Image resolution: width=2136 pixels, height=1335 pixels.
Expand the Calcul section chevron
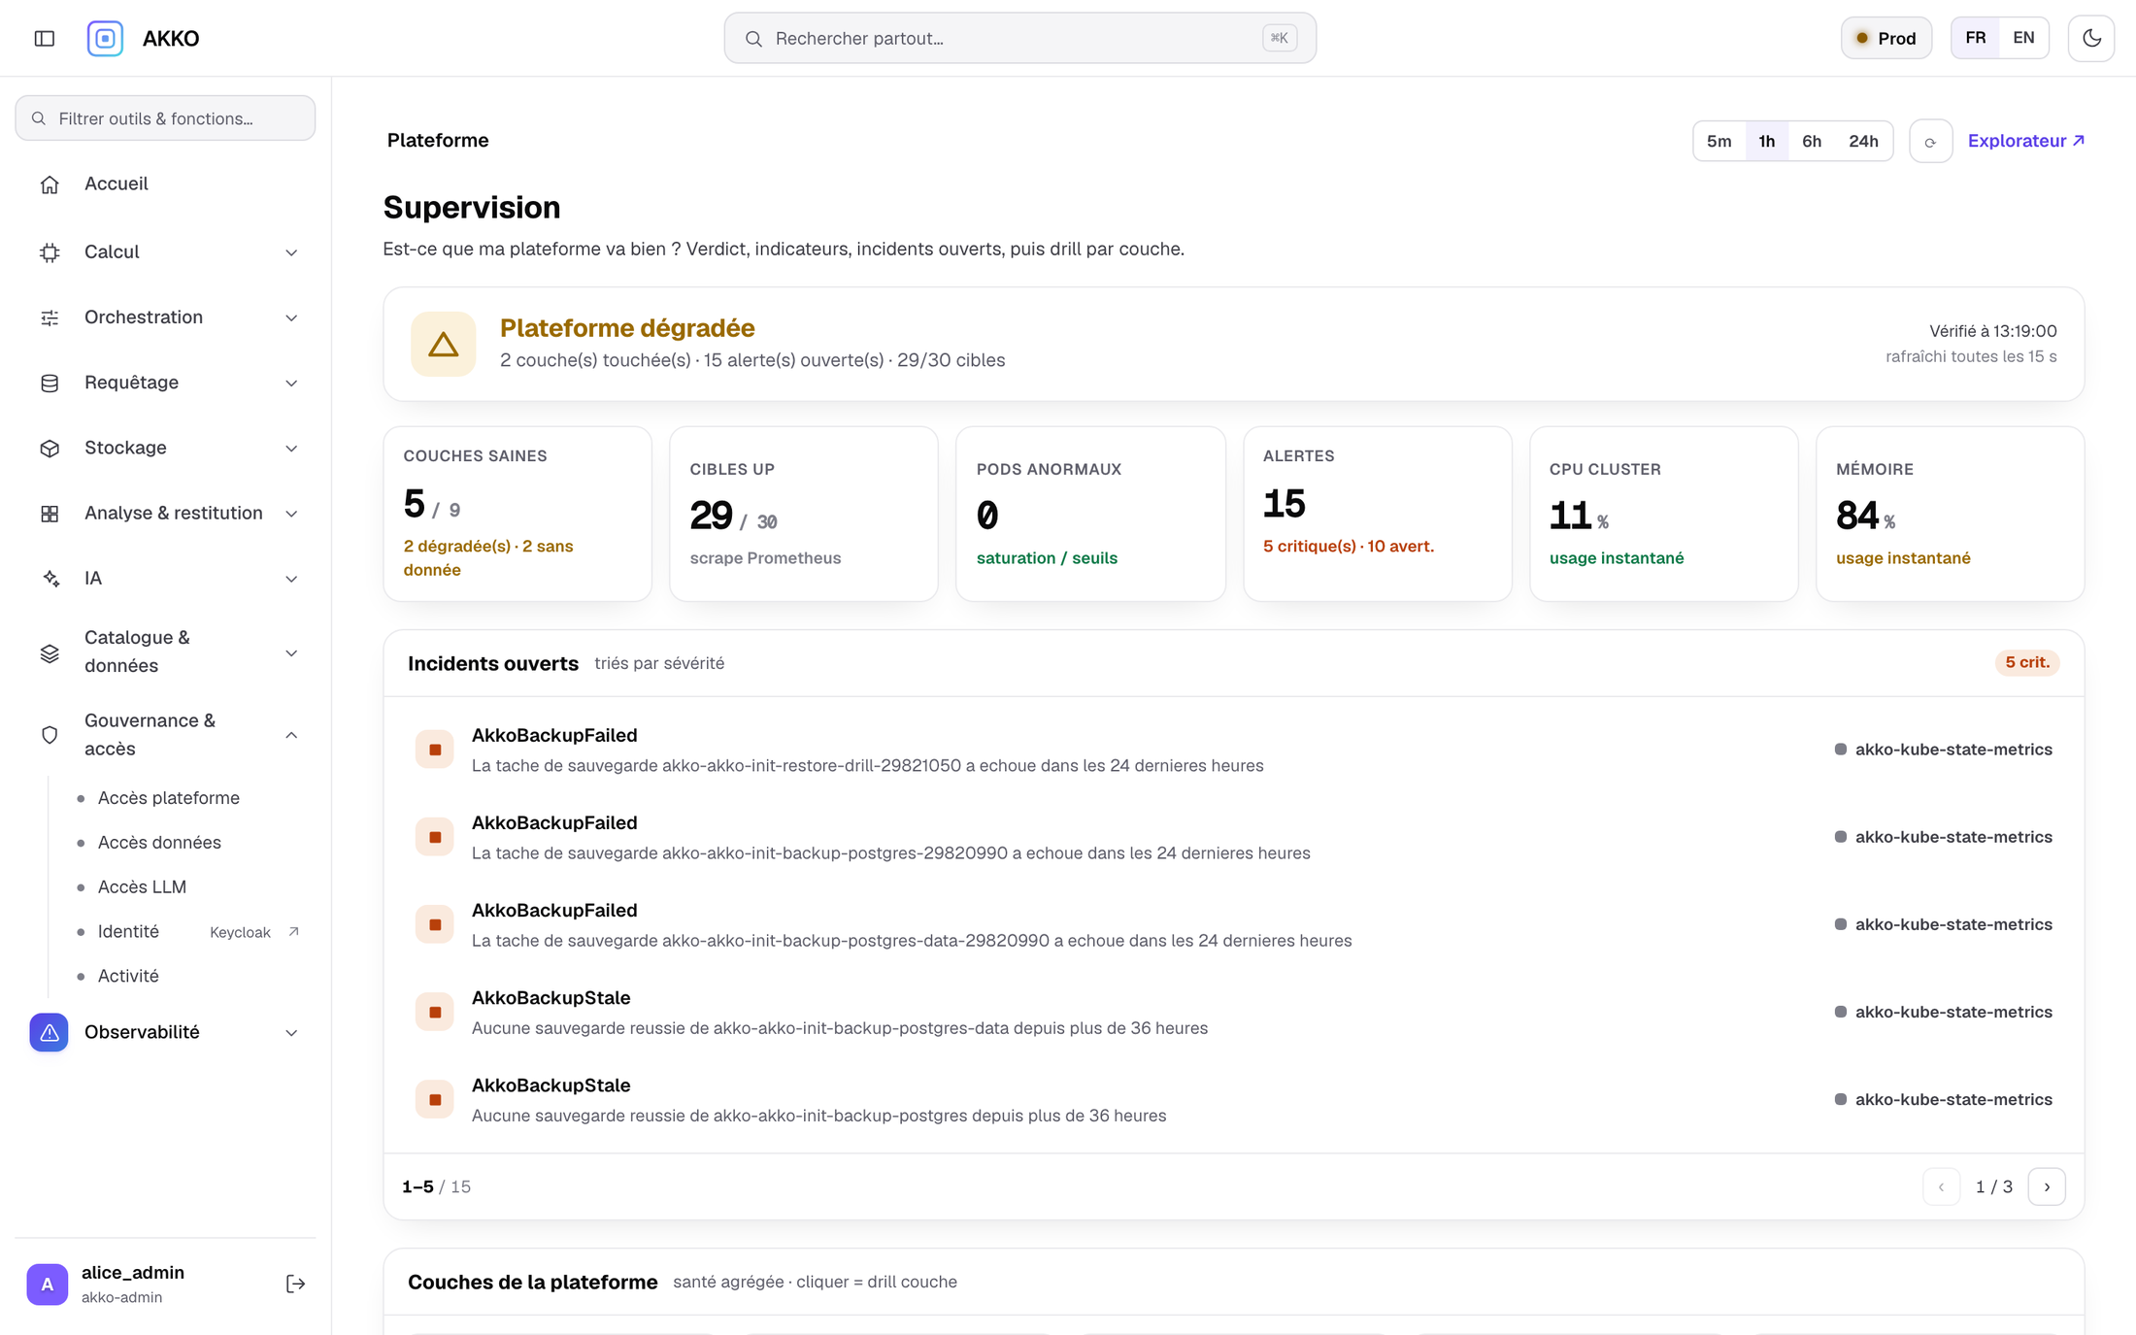pyautogui.click(x=291, y=252)
